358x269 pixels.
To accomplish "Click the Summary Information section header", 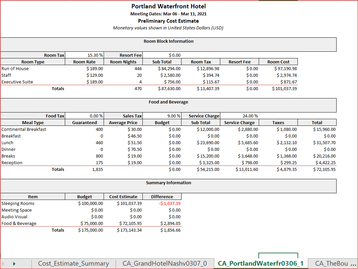I will pos(168,183).
